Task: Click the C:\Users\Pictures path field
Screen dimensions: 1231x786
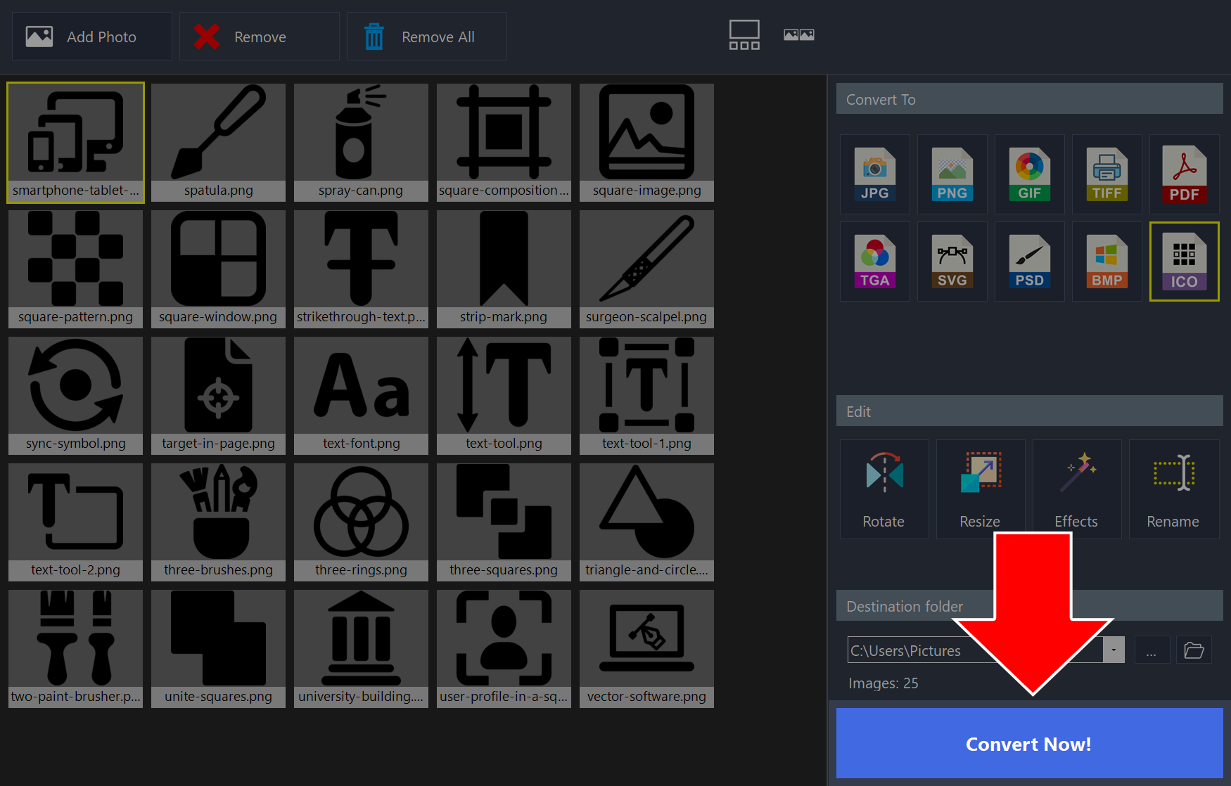Action: [975, 650]
